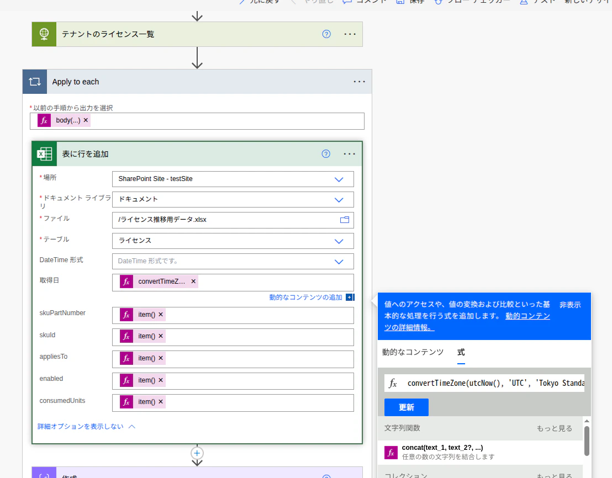Expand the 場所 SharePoint Site dropdown
612x478 pixels.
pos(339,179)
